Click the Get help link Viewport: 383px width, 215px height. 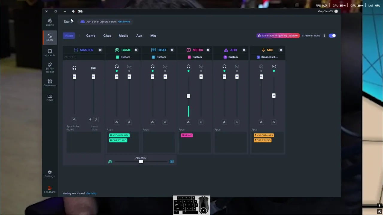click(91, 193)
